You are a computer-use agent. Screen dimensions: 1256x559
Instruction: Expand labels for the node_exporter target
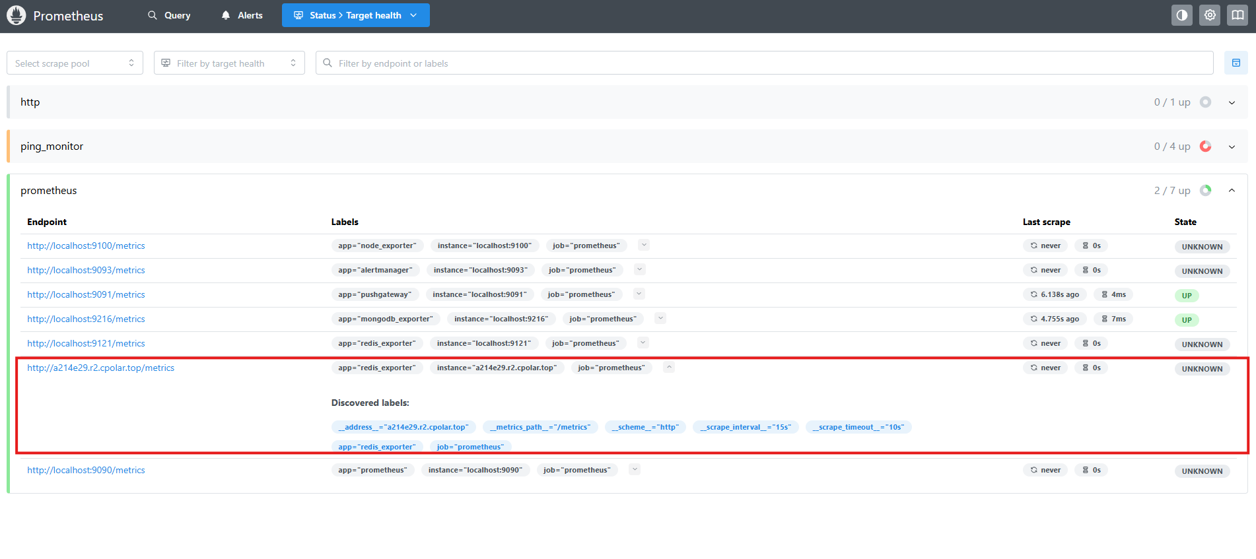pyautogui.click(x=645, y=245)
